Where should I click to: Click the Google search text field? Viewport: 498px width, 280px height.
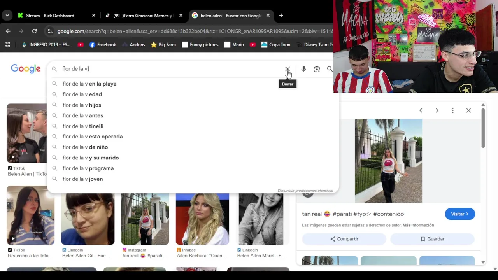(171, 69)
